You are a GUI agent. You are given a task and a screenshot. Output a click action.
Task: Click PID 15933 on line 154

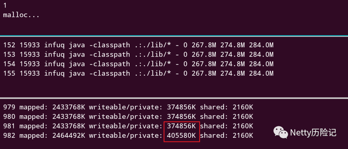pos(30,64)
